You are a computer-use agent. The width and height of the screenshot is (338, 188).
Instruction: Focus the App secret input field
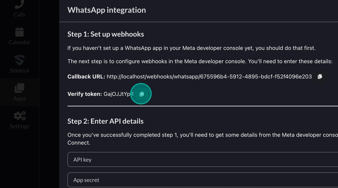pyautogui.click(x=202, y=180)
